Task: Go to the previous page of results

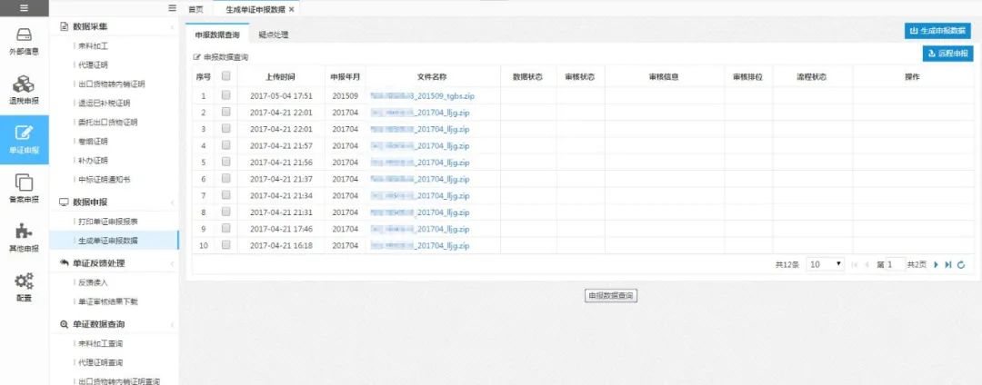Action: [867, 265]
